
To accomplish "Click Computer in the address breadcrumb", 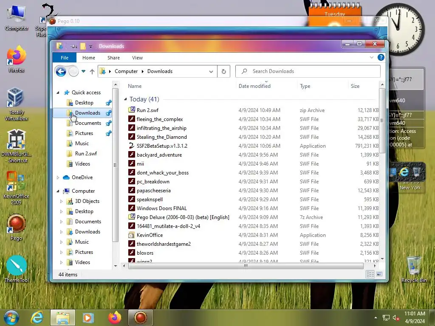I will pos(126,71).
